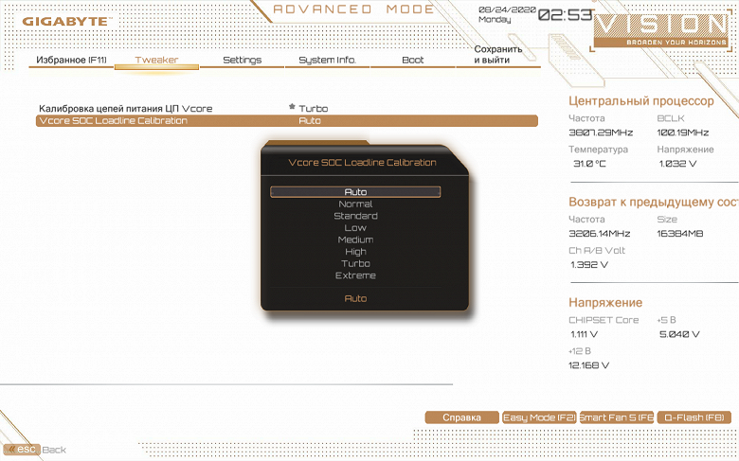Screen dimensions: 739x461
Task: Click the +12 В value 12.168 V
Action: coord(589,365)
